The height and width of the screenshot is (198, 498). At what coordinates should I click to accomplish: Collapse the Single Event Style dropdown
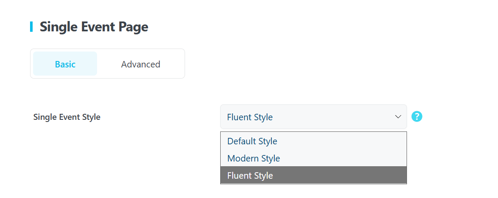click(313, 116)
